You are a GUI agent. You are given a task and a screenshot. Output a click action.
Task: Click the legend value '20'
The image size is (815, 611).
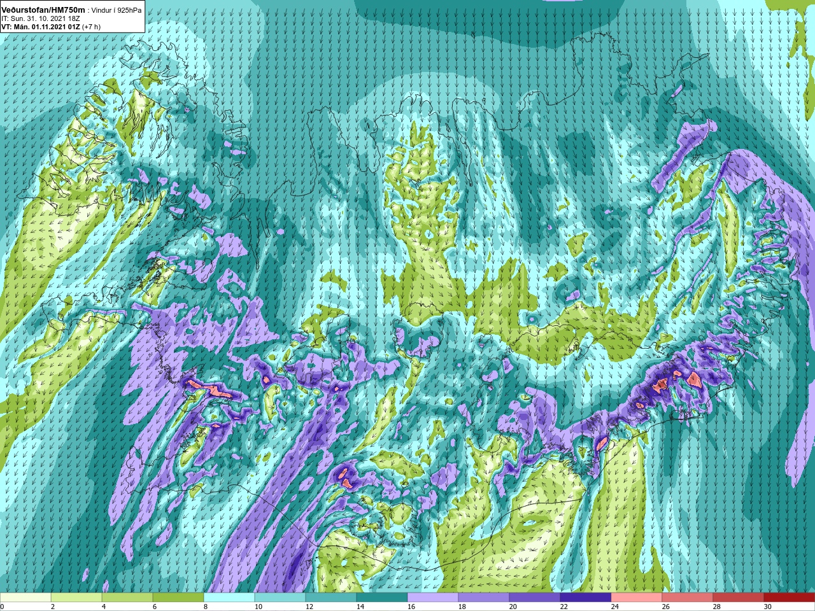513,607
